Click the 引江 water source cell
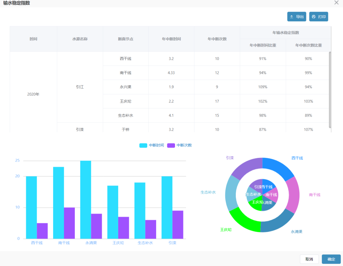343x266 pixels. pos(80,87)
